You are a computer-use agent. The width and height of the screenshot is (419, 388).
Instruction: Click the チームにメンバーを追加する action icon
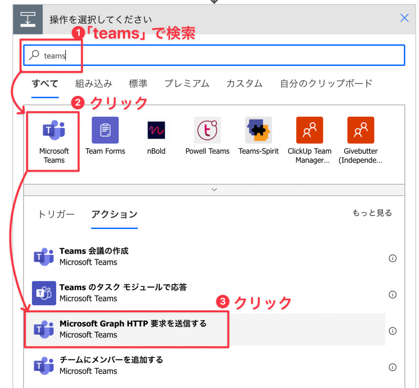point(44,365)
